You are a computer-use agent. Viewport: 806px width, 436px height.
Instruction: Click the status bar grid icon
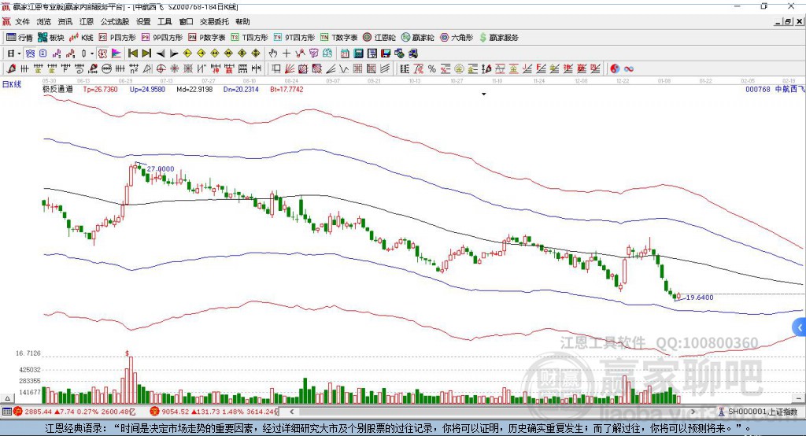click(x=6, y=412)
